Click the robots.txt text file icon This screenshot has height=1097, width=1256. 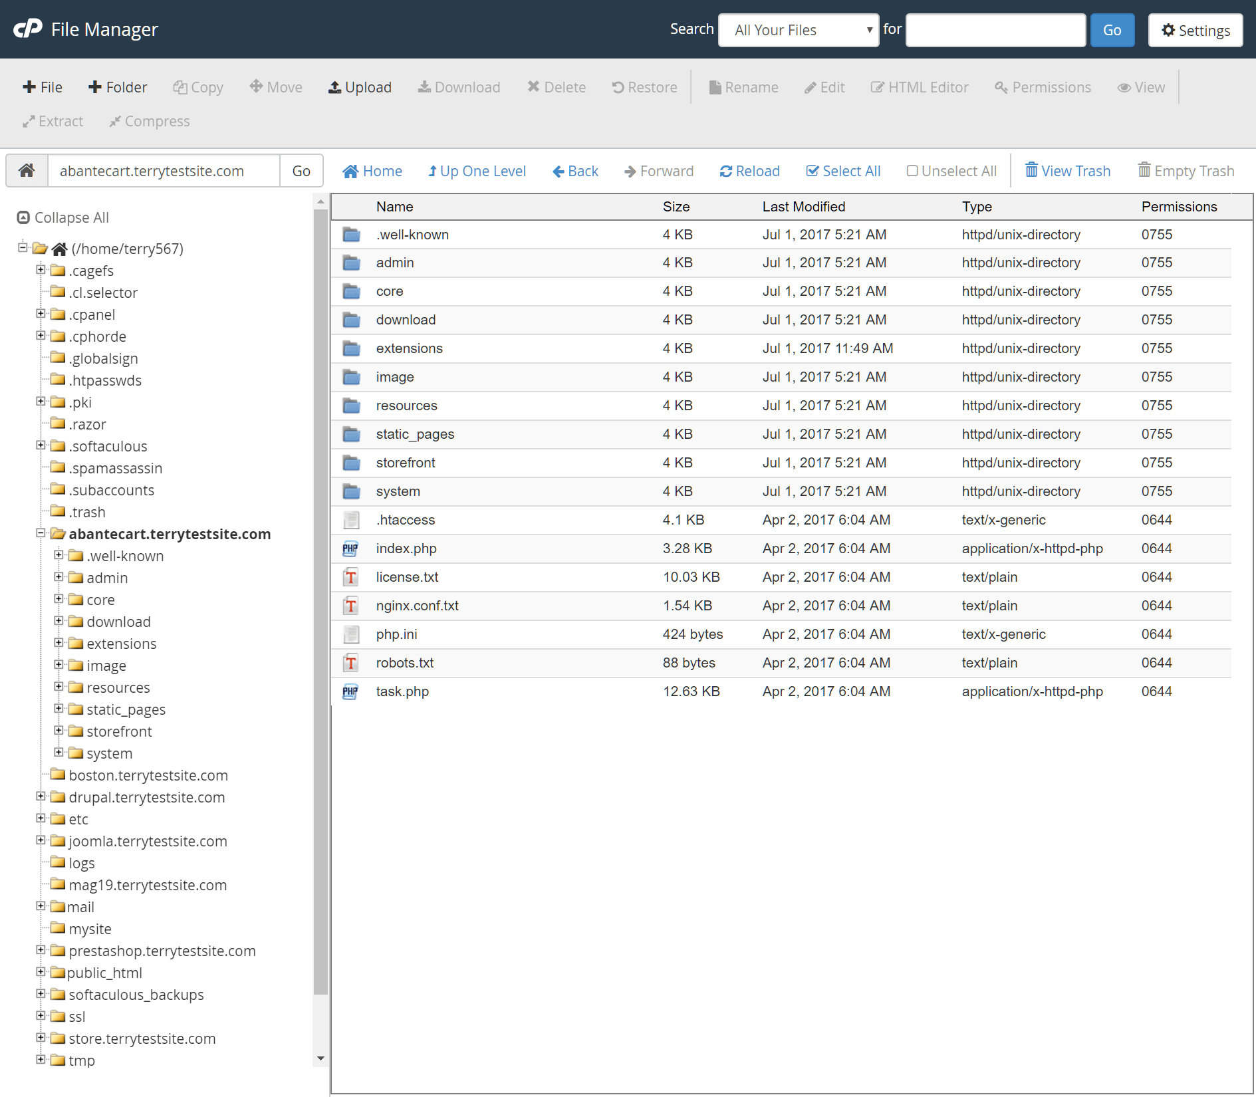(351, 663)
